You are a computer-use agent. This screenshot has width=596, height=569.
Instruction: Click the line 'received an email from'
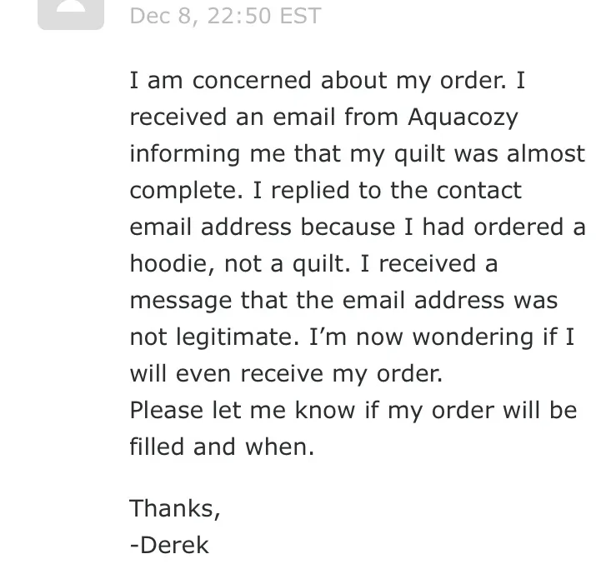[324, 117]
